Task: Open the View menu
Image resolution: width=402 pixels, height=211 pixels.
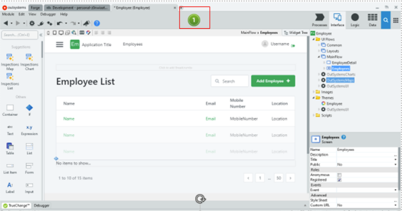Action: coord(32,14)
